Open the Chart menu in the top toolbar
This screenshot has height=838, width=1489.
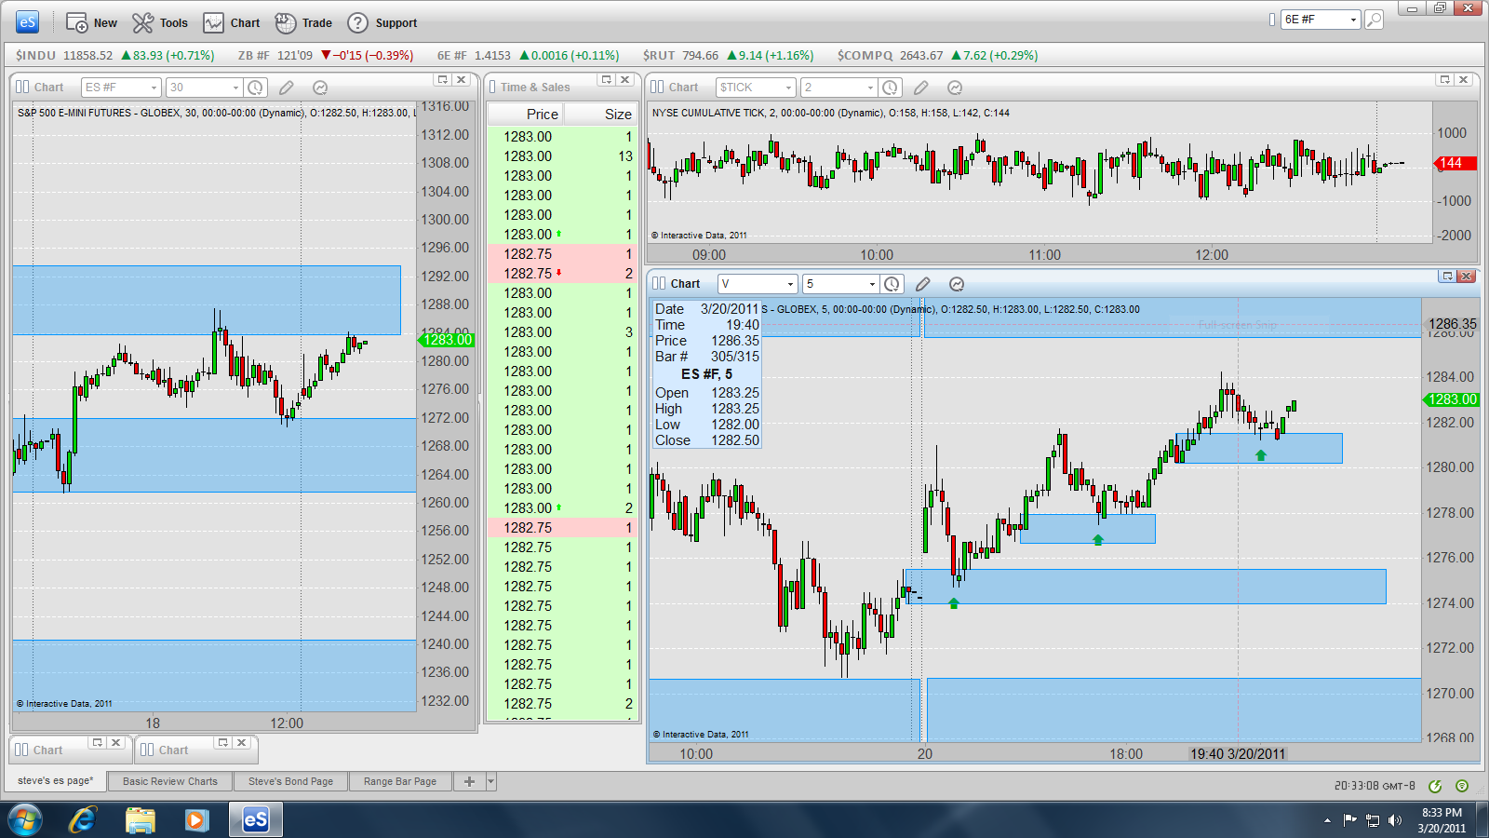tap(231, 22)
